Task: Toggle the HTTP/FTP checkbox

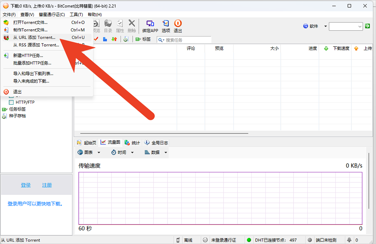Action: [11, 102]
